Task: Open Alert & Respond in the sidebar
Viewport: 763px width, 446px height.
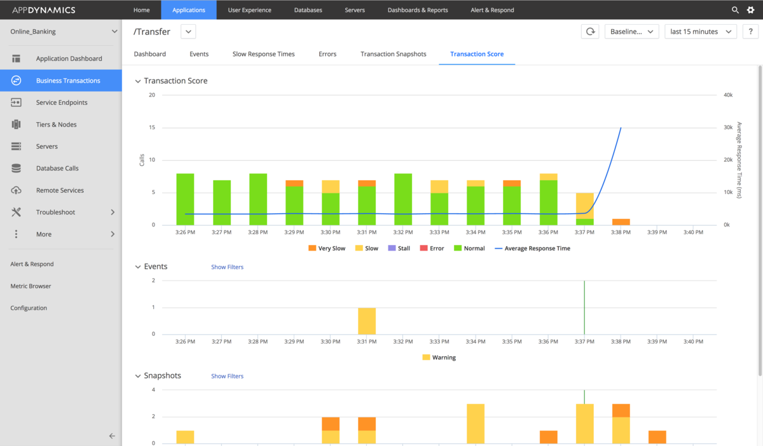Action: pos(32,264)
